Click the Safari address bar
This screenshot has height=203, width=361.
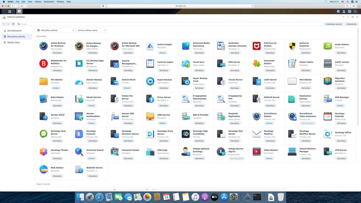(180, 6)
